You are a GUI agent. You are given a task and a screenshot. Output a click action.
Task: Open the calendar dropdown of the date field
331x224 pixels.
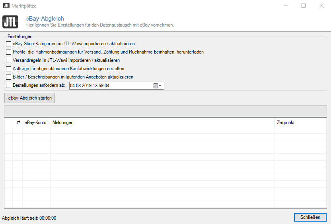[158, 86]
